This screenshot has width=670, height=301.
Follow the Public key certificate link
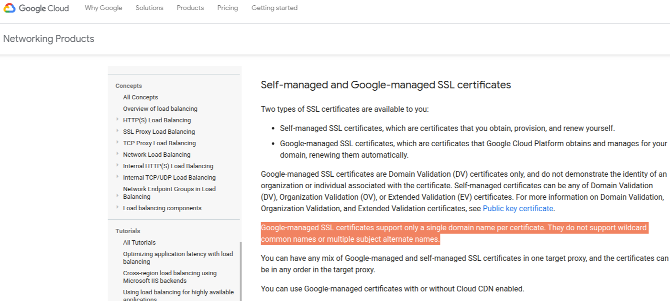518,209
